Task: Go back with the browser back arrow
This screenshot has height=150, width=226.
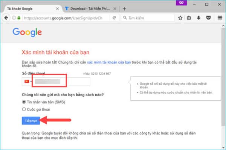Action: (x=6, y=18)
